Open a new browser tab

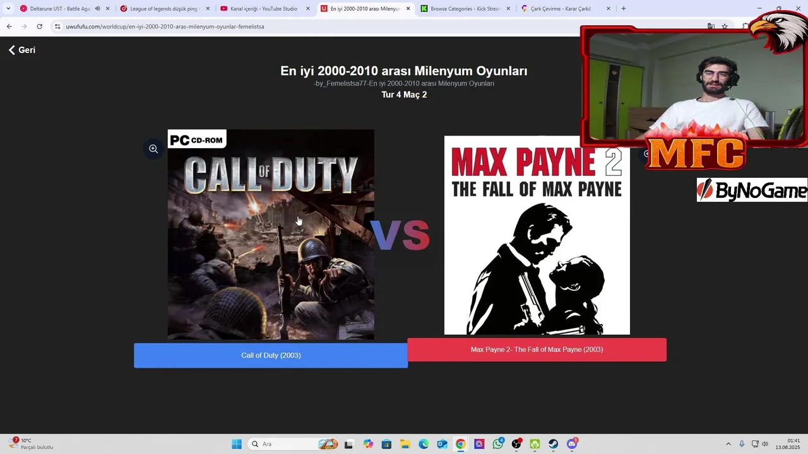624,9
